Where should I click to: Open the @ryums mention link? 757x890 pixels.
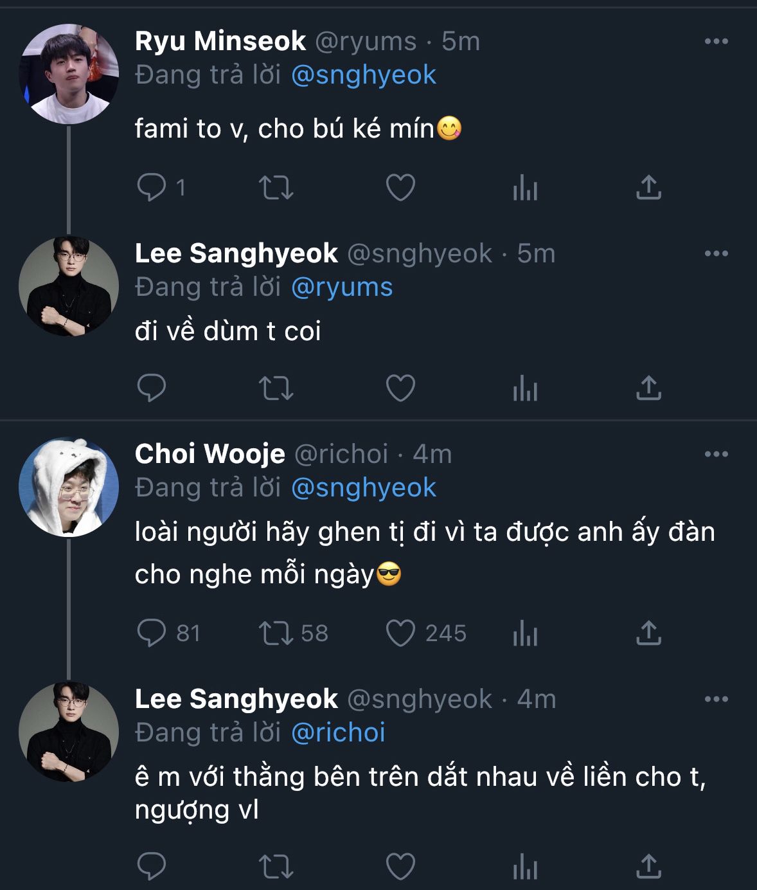click(341, 287)
